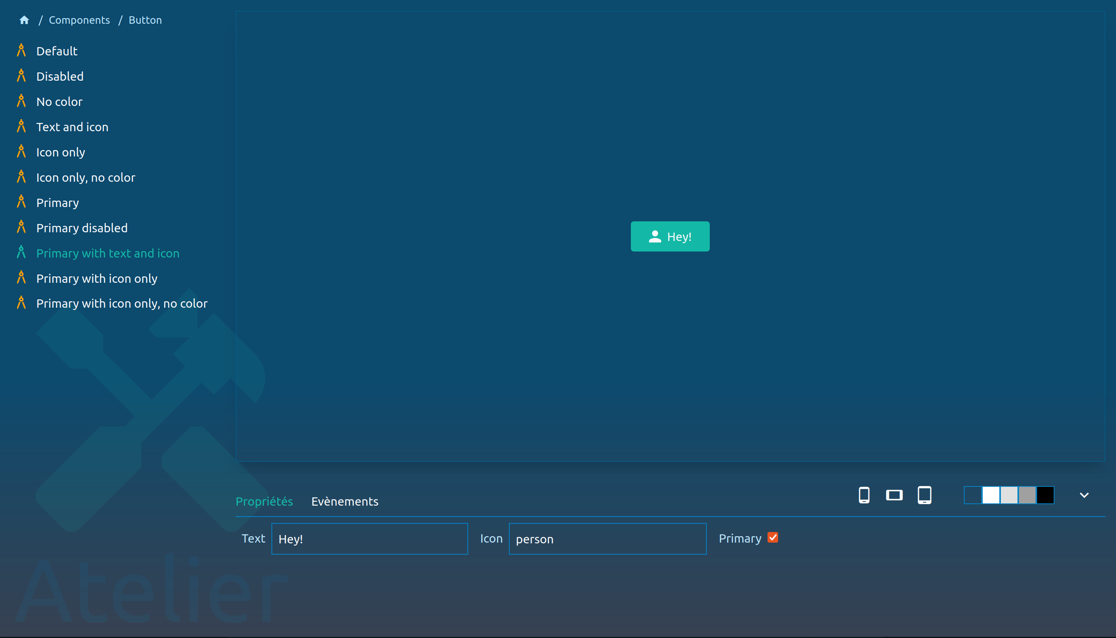Click the Hey! button preview
Viewport: 1116px width, 638px height.
click(x=670, y=236)
